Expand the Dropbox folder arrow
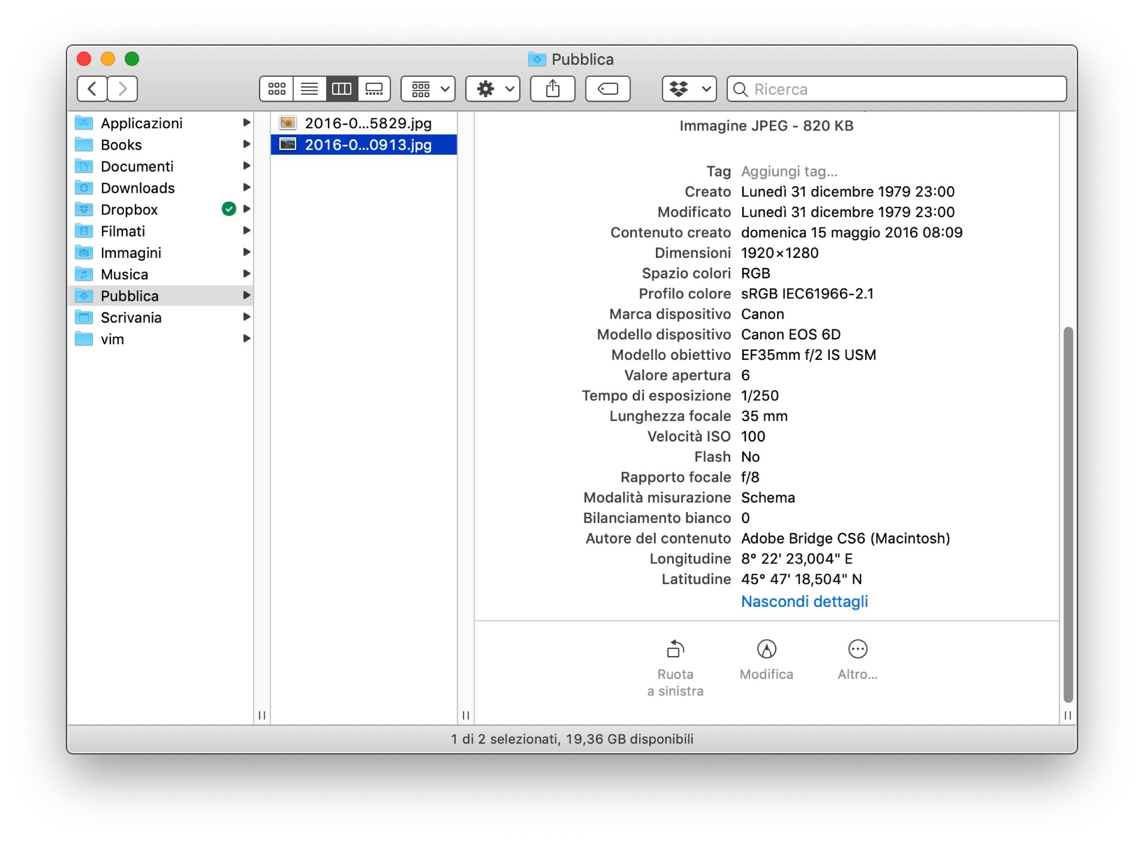 pos(246,209)
